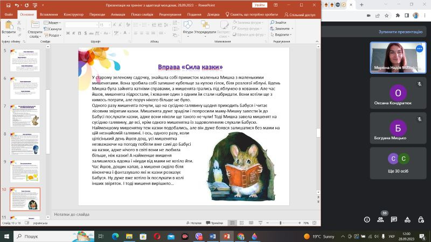Click Зупинити презентацію in Meet
This screenshot has width=431, height=242.
(400, 32)
